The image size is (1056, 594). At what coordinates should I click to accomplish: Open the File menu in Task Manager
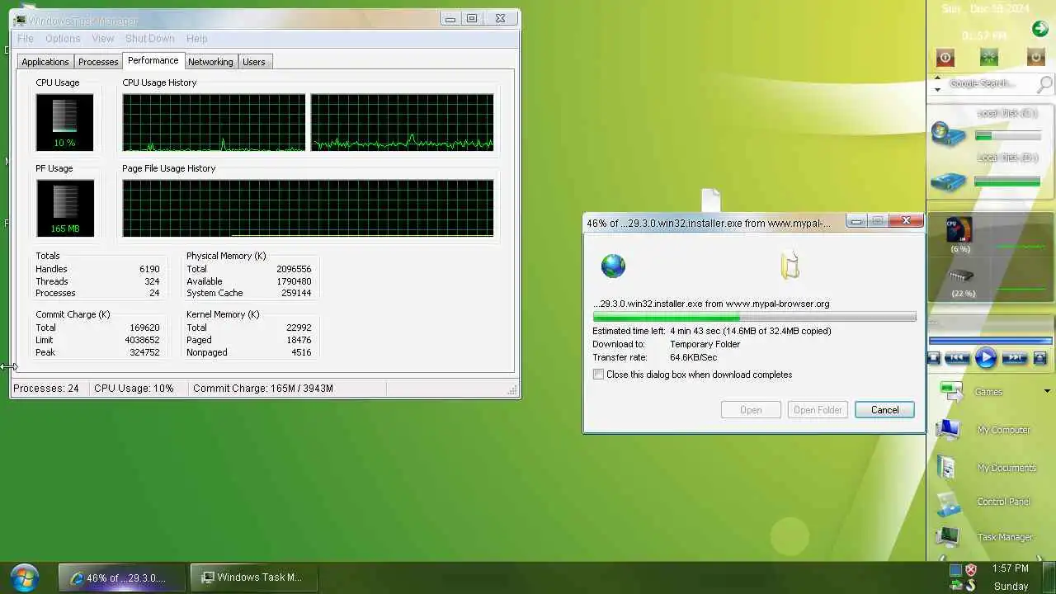(26, 39)
